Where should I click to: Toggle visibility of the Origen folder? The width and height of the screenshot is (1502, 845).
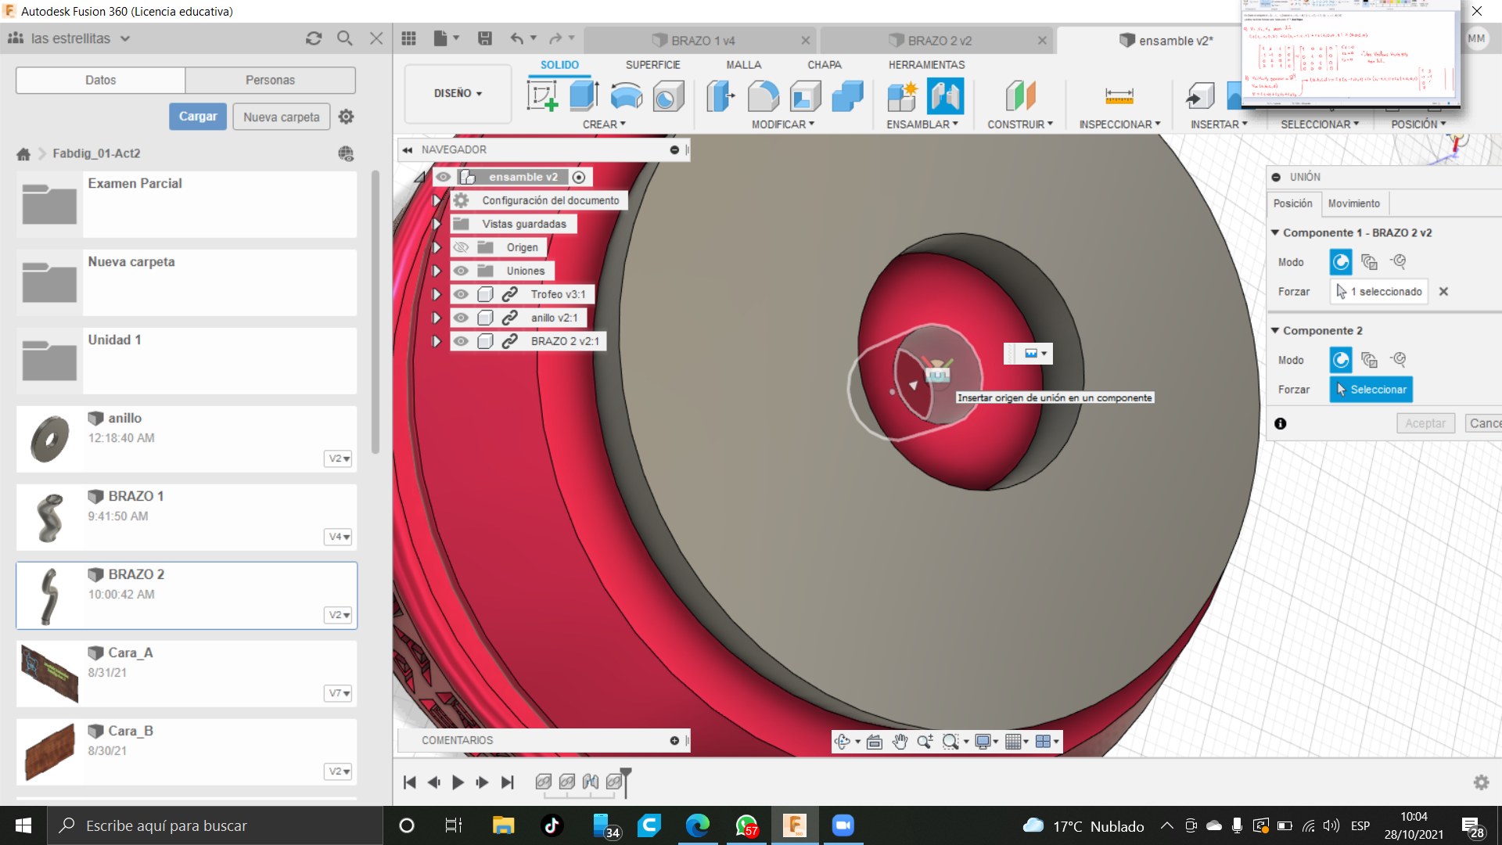tap(461, 247)
